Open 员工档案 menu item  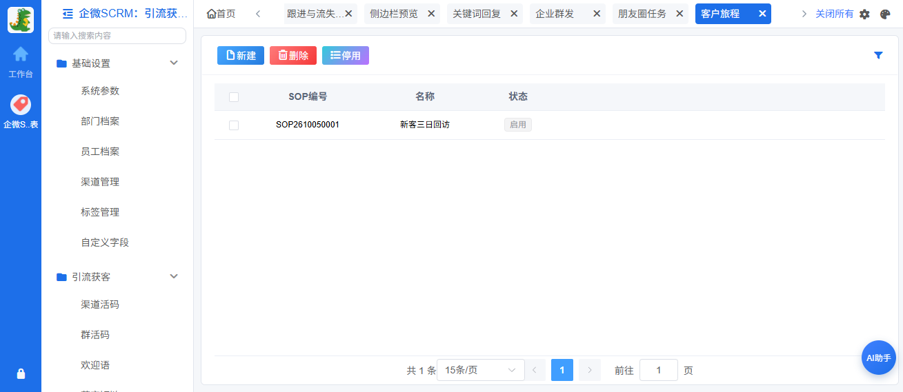pos(100,152)
